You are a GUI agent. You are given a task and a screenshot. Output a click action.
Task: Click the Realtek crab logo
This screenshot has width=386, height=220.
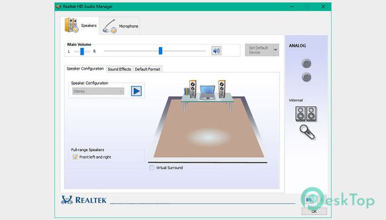pyautogui.click(x=67, y=200)
